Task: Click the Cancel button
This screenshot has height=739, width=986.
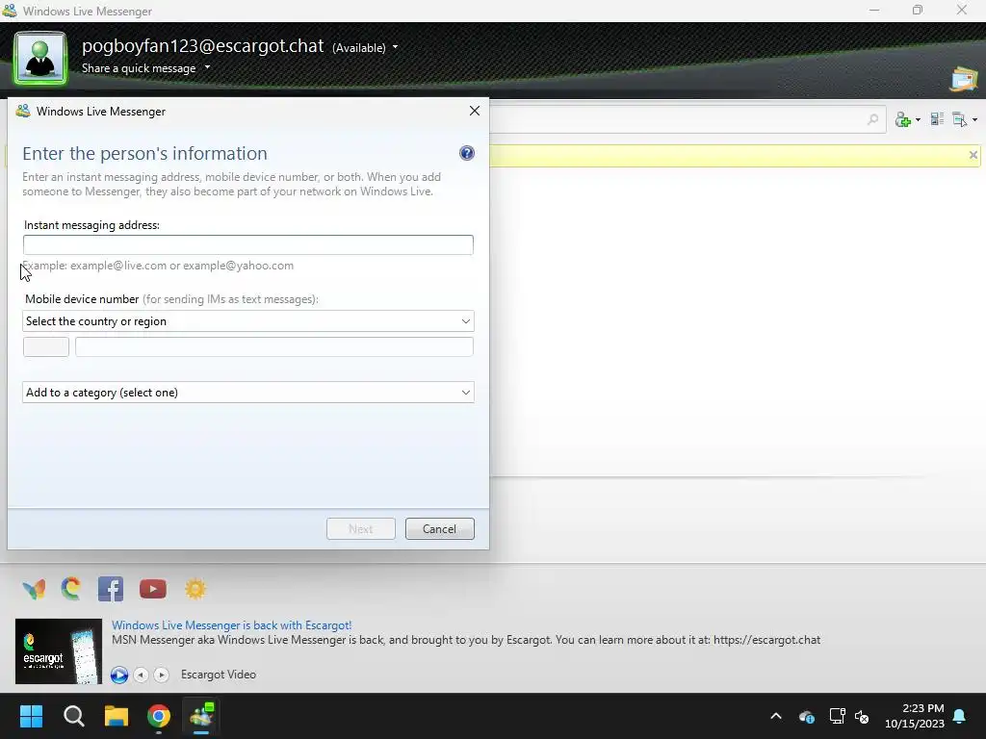Action: (x=439, y=529)
